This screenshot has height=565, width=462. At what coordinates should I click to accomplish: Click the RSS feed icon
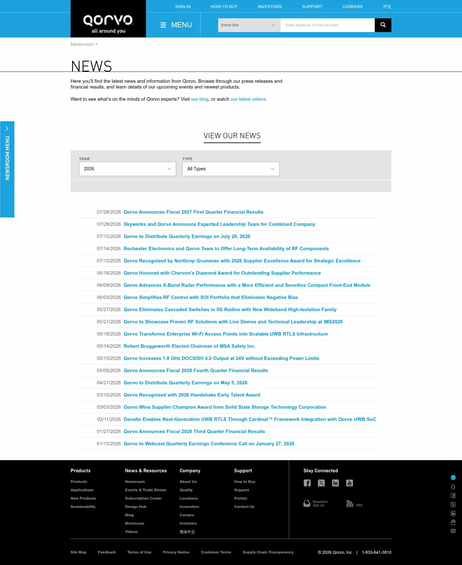pos(349,504)
